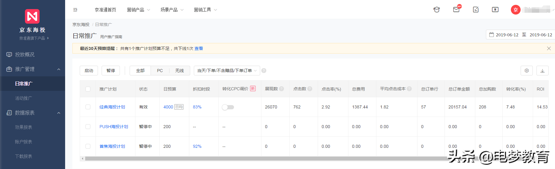This screenshot has width=555, height=169.
Task: Click the 83% discount period link
Action: [197, 107]
